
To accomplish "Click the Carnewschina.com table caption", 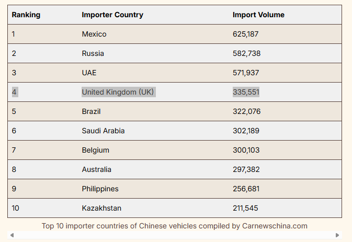I will [x=175, y=226].
